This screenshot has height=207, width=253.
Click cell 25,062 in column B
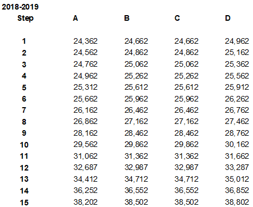[136, 65]
